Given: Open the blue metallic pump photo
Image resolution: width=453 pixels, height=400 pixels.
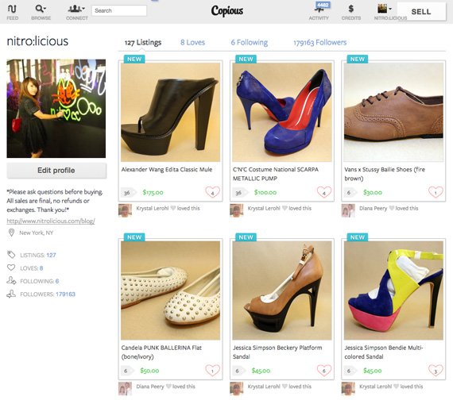Looking at the screenshot, I should click(x=282, y=112).
